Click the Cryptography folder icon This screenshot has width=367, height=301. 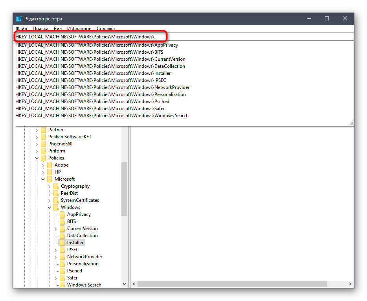point(56,186)
